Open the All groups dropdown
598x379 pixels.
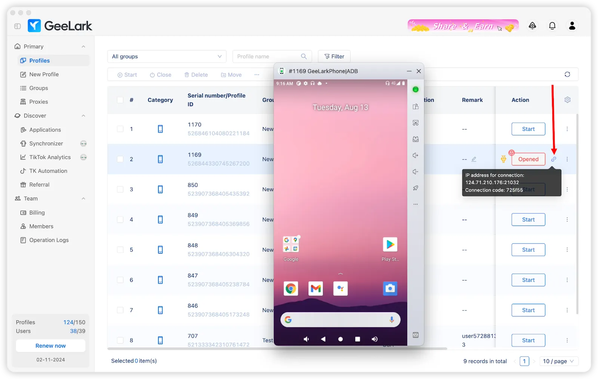coord(167,56)
